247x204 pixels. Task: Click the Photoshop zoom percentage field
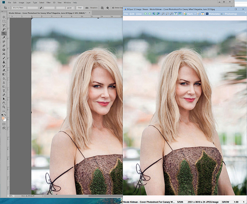pos(11,196)
